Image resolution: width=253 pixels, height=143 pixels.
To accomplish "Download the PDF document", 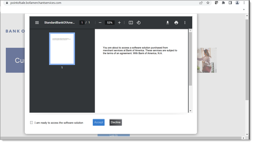I will (168, 23).
